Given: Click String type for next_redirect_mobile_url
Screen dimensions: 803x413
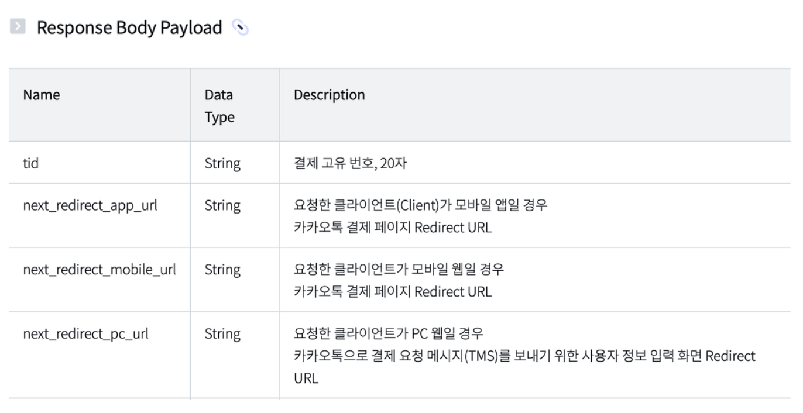Looking at the screenshot, I should [222, 270].
